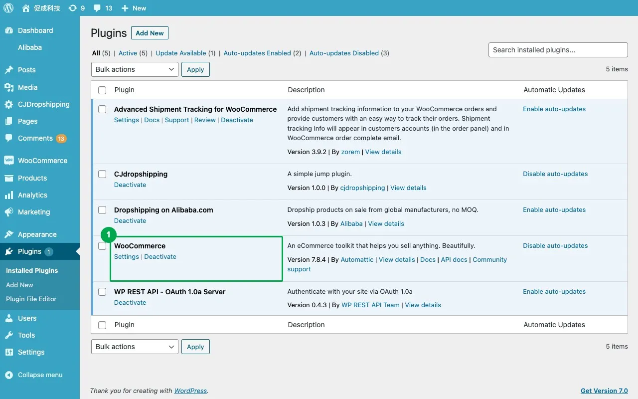
Task: Check the Advanced Shipment Tracking plugin checkbox
Action: click(102, 109)
